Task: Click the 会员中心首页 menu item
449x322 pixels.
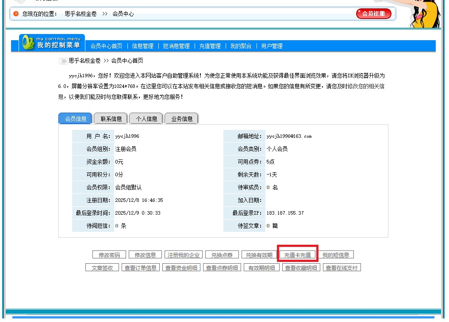Action: click(106, 46)
